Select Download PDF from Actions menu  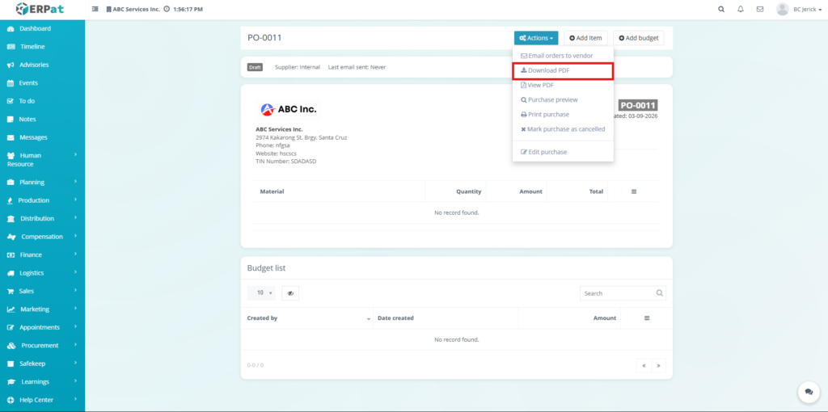[x=563, y=70]
